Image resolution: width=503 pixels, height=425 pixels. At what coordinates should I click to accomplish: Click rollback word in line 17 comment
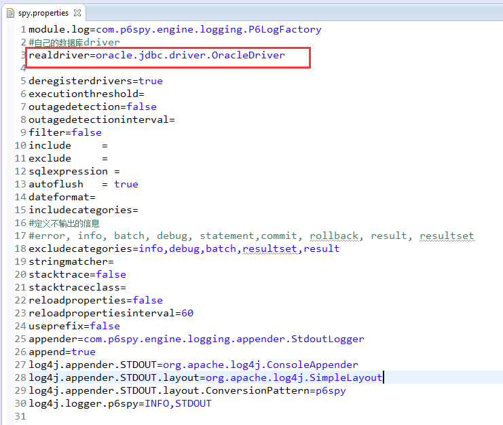click(334, 236)
